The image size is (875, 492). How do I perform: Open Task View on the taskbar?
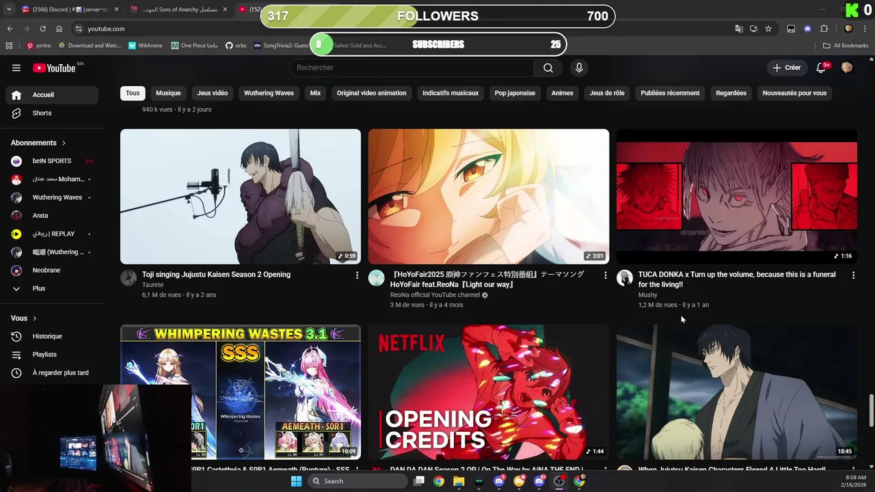(419, 481)
